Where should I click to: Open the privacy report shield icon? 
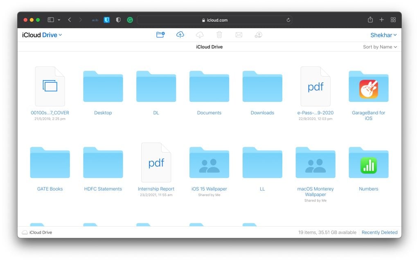point(118,20)
